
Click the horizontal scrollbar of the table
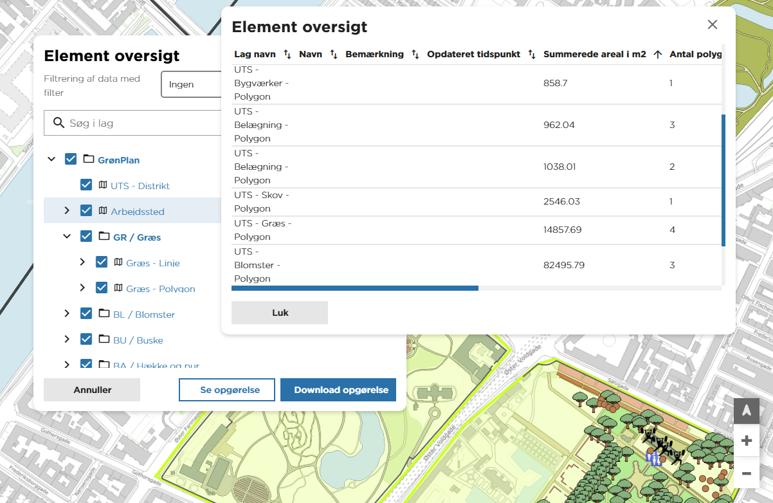(355, 288)
